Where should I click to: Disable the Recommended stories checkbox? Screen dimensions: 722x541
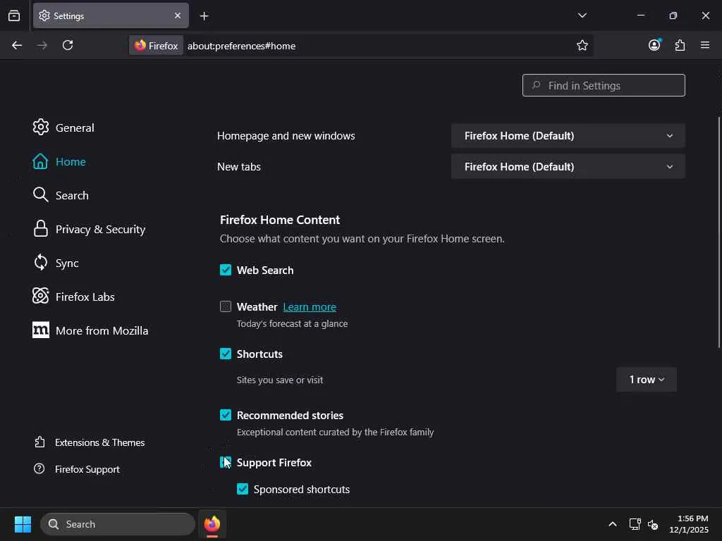tap(226, 415)
